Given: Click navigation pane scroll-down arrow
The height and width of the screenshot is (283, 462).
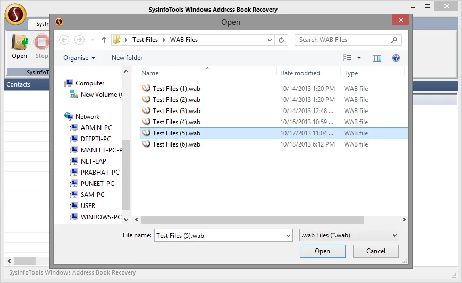Looking at the screenshot, I should coord(126,219).
